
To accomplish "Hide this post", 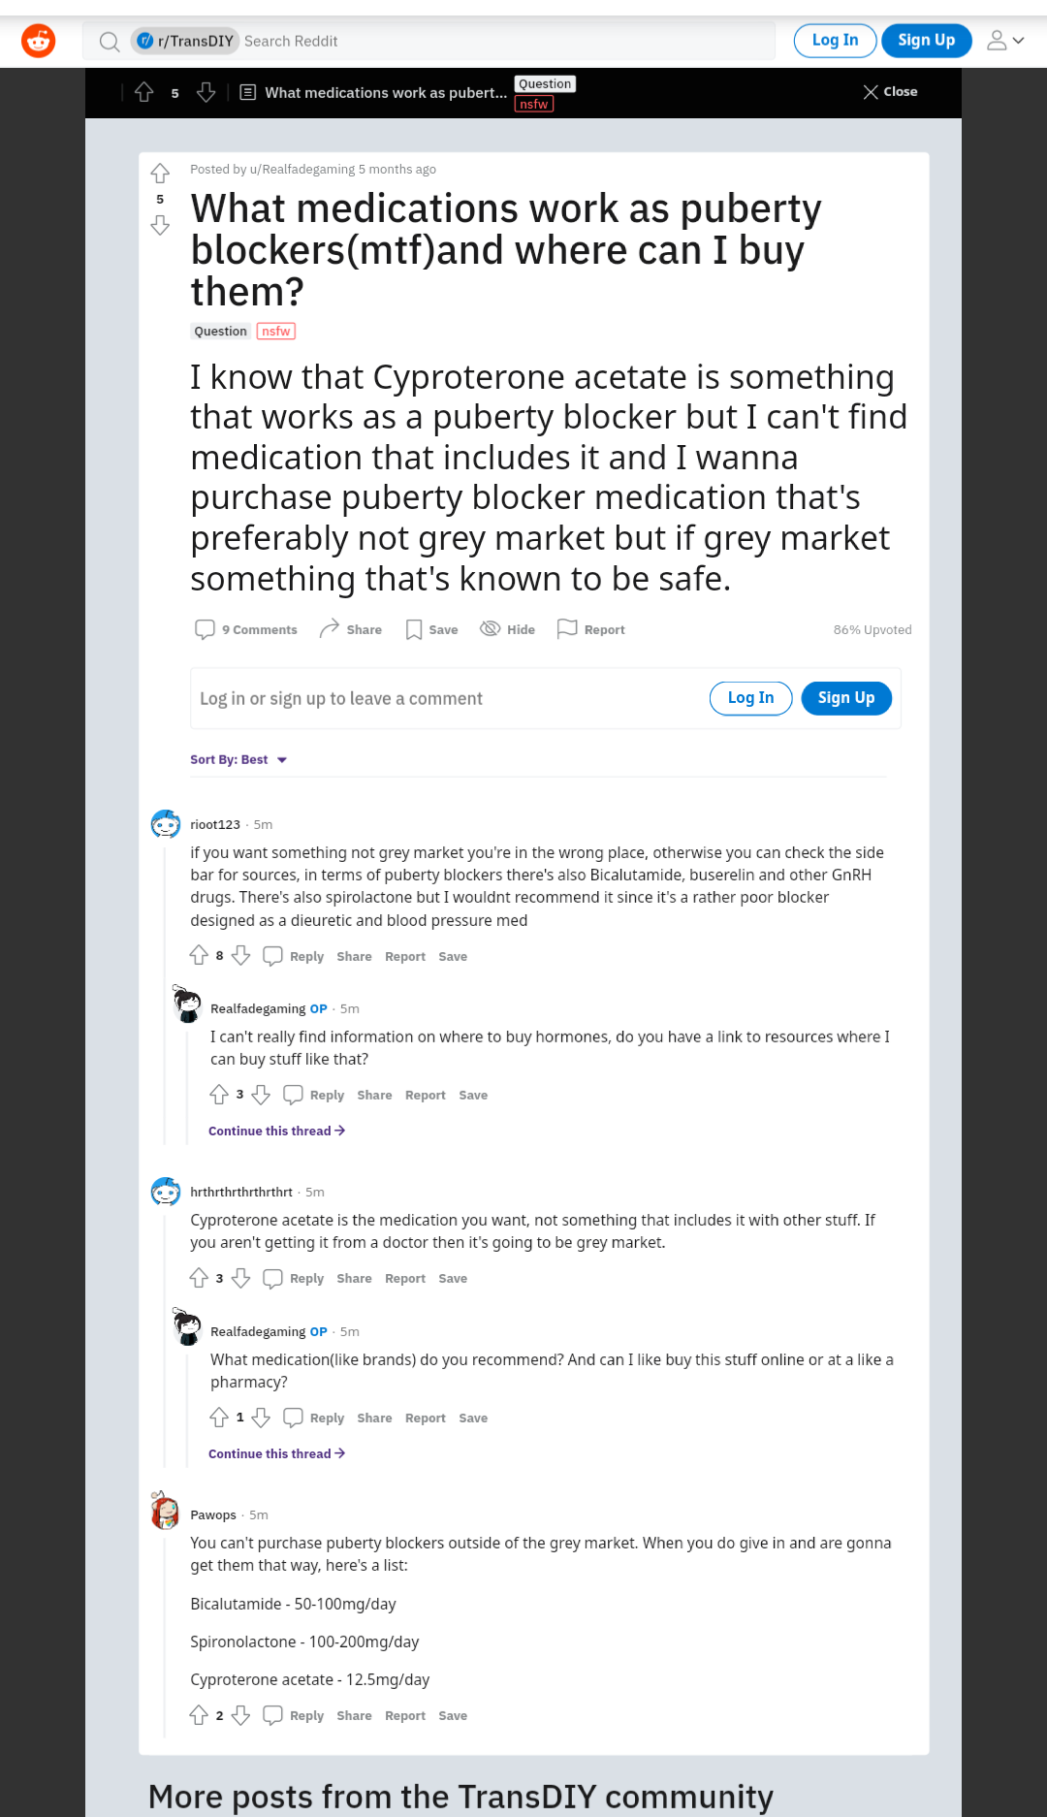I will [x=491, y=628].
